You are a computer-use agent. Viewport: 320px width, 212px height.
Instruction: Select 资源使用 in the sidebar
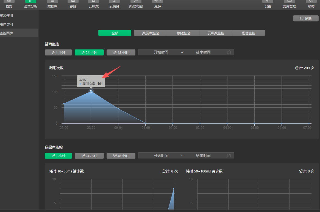point(19,15)
